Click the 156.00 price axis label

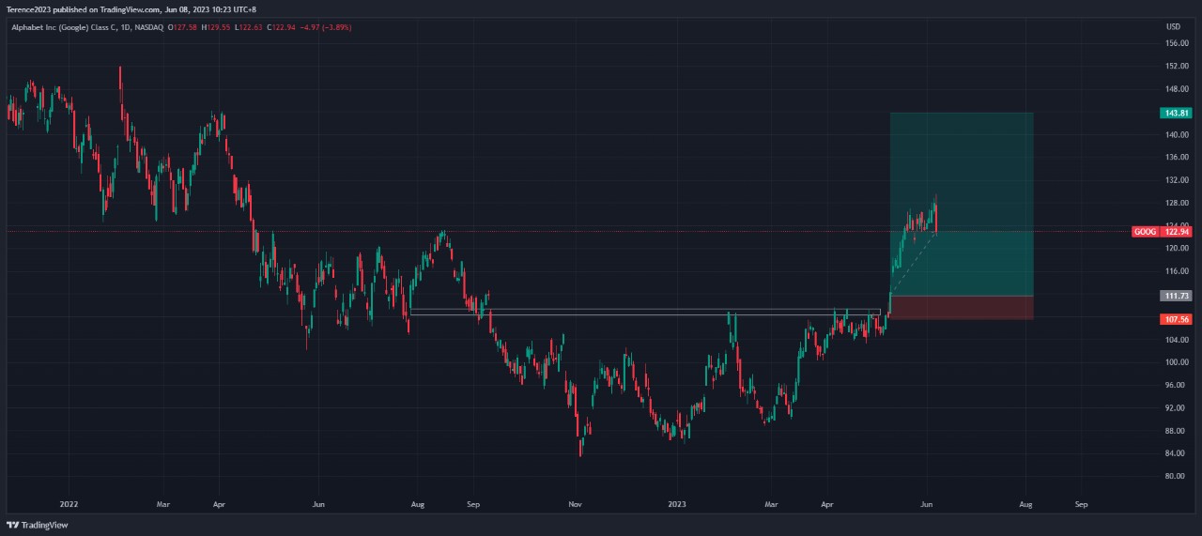click(x=1177, y=43)
